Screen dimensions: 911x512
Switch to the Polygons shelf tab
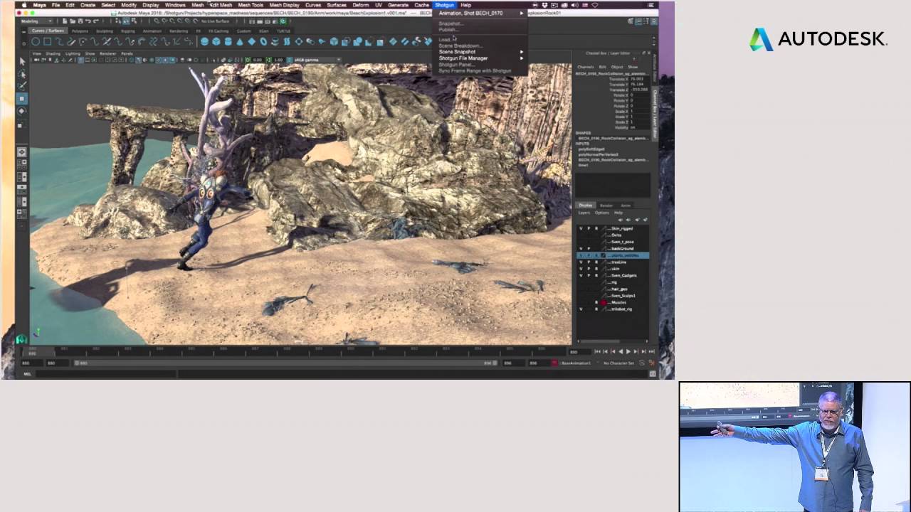pyautogui.click(x=80, y=31)
